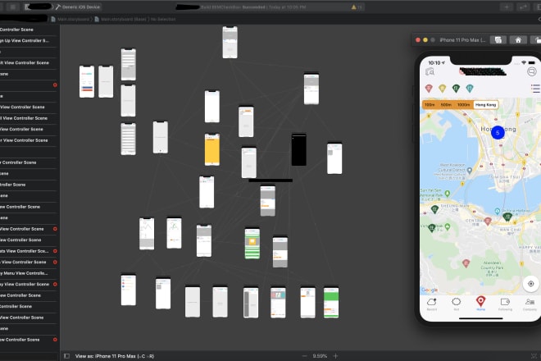Viewport: 541px width, 361px height.
Task: Open the Following tab in the app
Action: click(x=505, y=304)
